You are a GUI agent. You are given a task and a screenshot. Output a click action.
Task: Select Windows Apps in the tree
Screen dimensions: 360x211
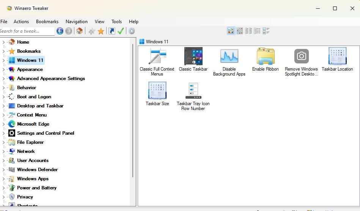(33, 179)
